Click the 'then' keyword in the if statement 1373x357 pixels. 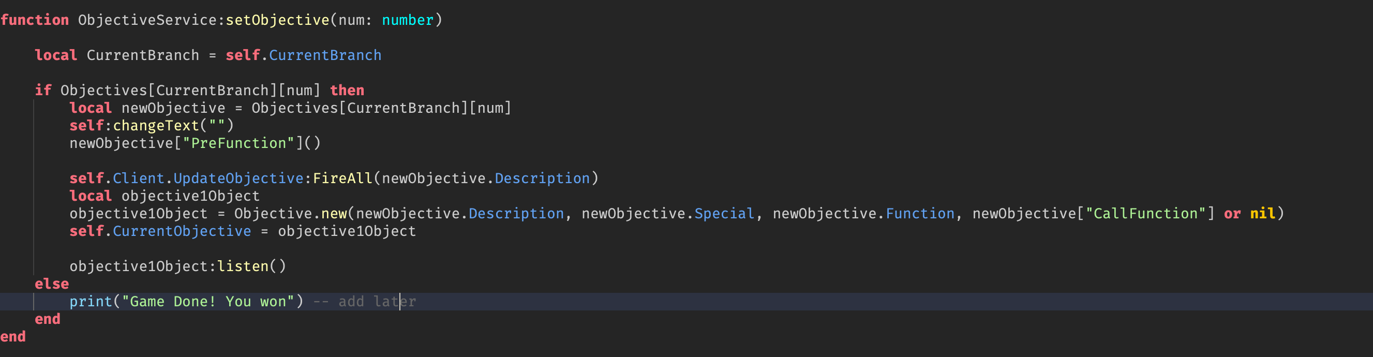click(347, 91)
